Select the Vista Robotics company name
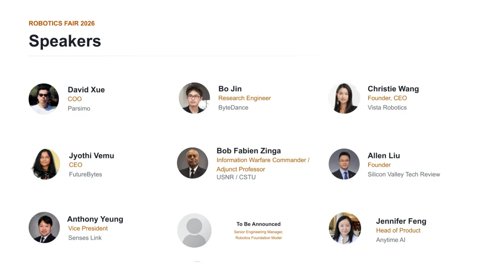491x276 pixels. tap(387, 108)
